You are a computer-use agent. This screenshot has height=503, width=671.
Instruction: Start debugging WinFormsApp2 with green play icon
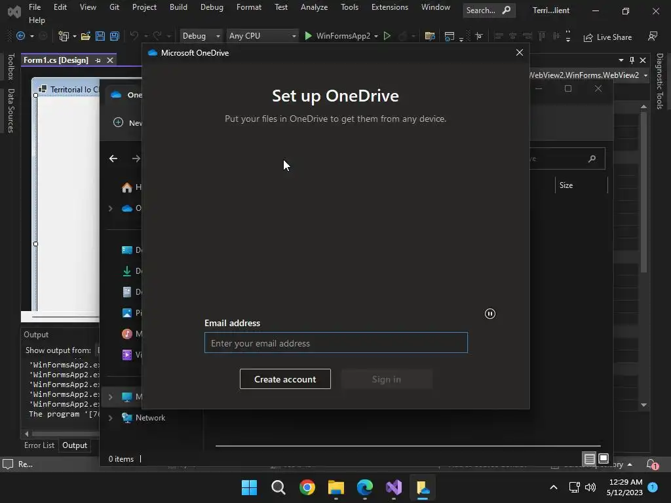click(308, 36)
